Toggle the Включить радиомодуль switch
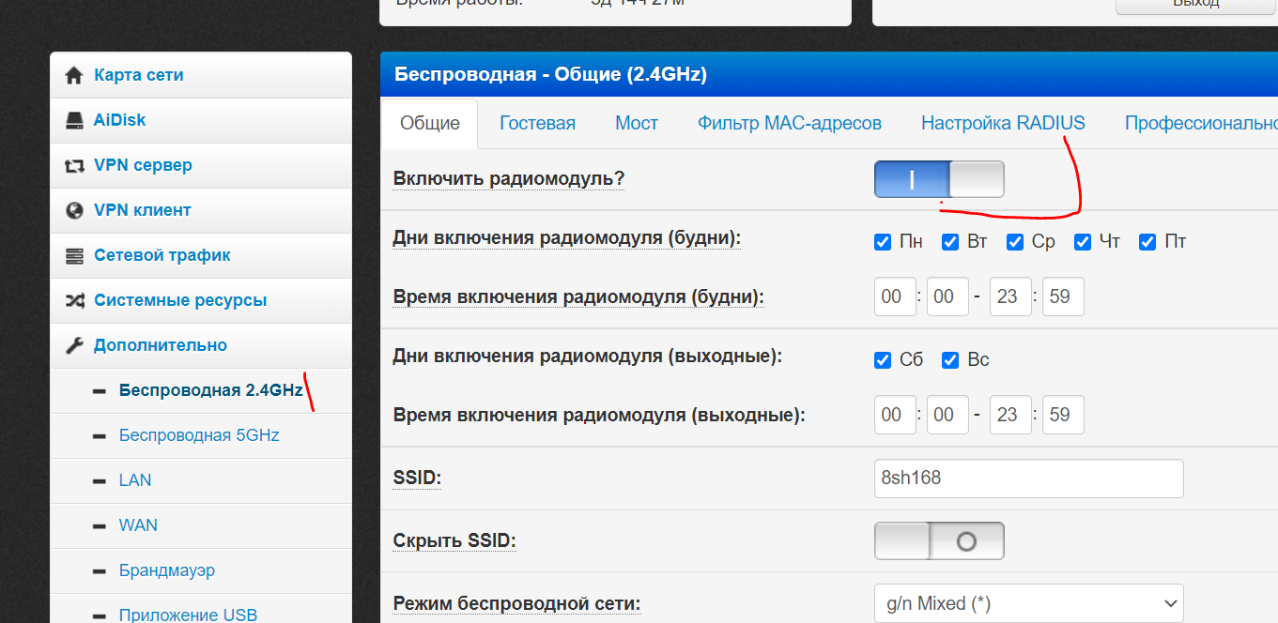 938,179
